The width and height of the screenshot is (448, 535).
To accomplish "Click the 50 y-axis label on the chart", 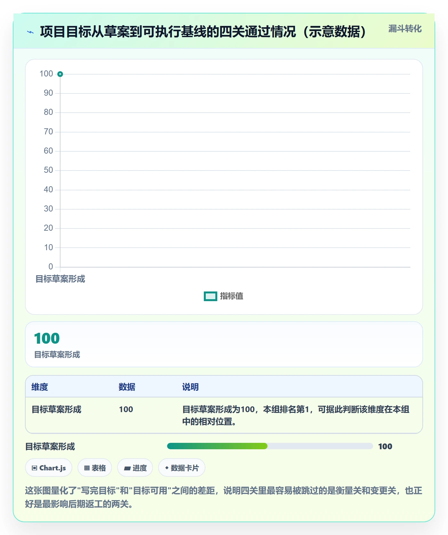I will 48,170.
